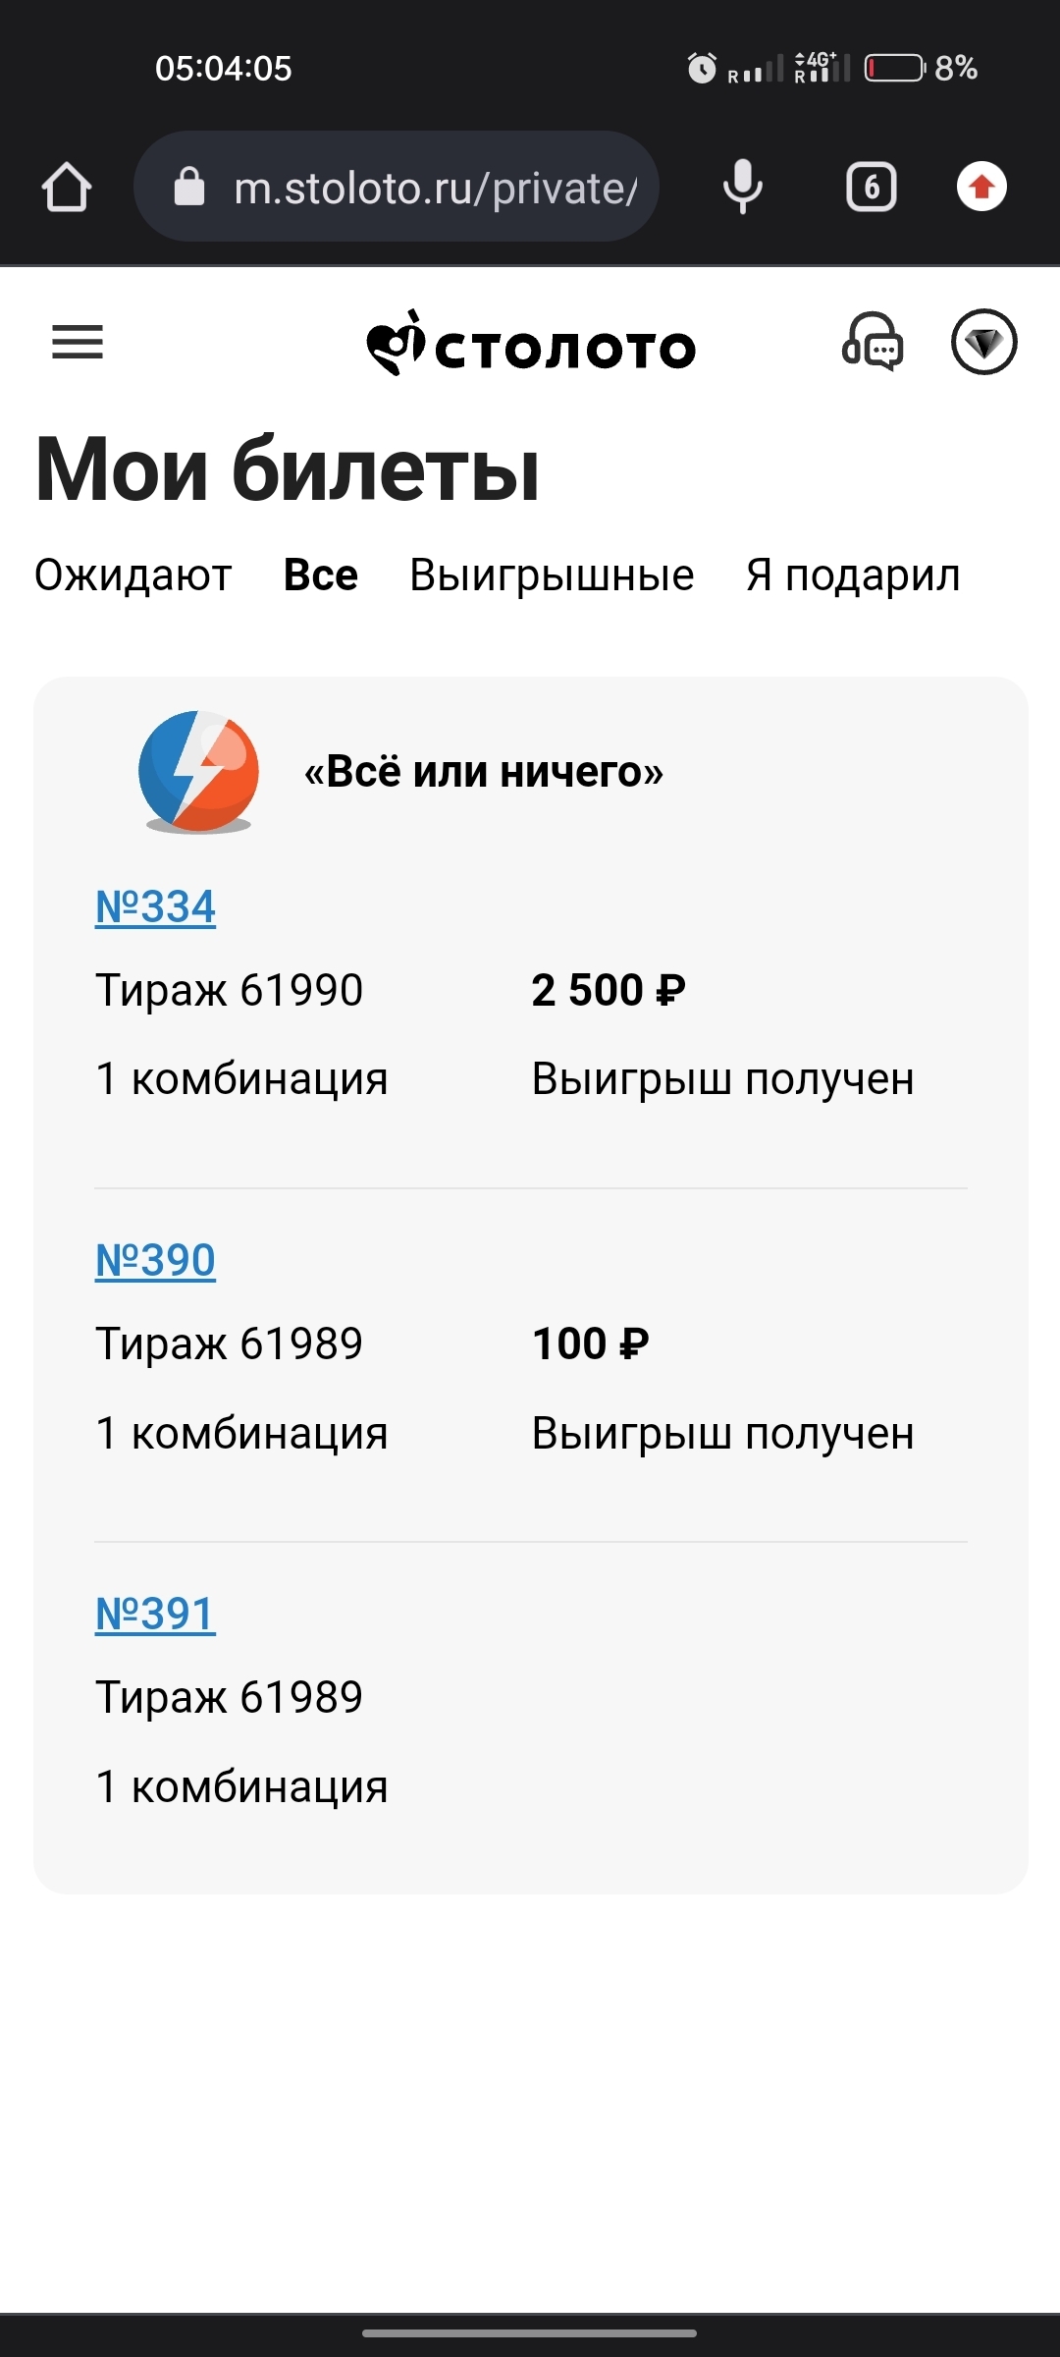Show the Выигрышные tickets tab

tap(552, 576)
